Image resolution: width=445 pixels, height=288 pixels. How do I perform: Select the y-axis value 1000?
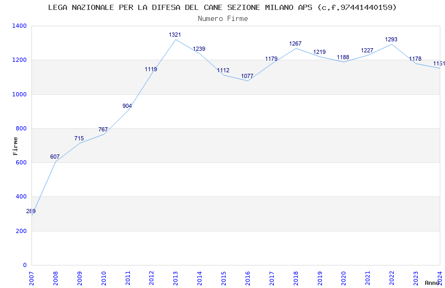(19, 94)
